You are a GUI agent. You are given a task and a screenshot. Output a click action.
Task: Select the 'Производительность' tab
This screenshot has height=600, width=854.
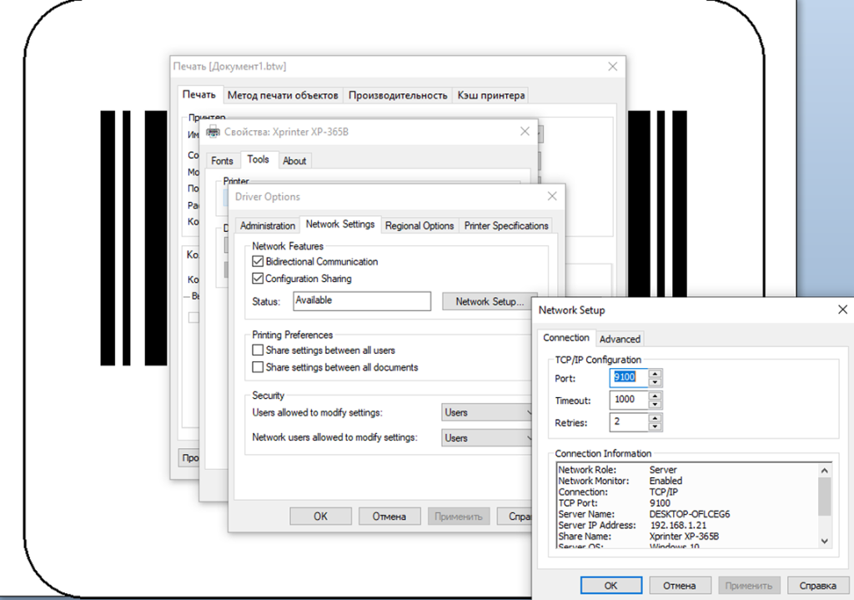pos(398,94)
